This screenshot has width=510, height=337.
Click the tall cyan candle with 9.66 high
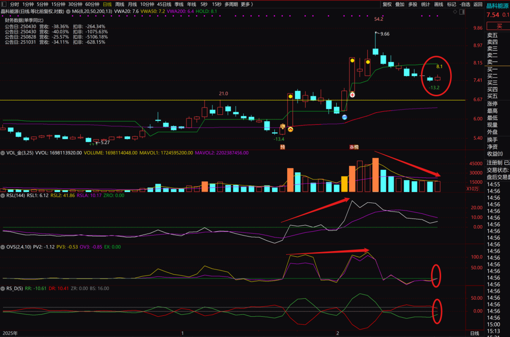[x=375, y=51]
